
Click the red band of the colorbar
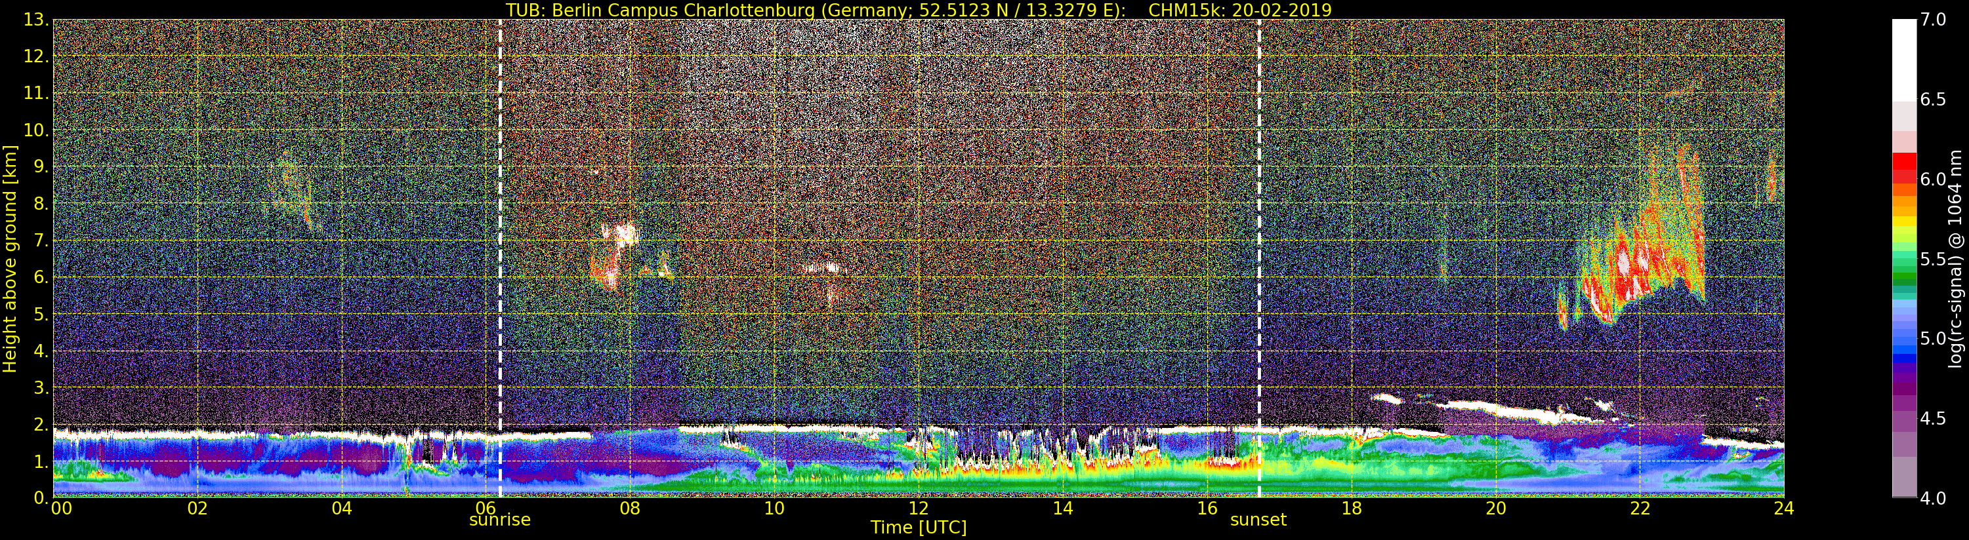click(x=1904, y=169)
